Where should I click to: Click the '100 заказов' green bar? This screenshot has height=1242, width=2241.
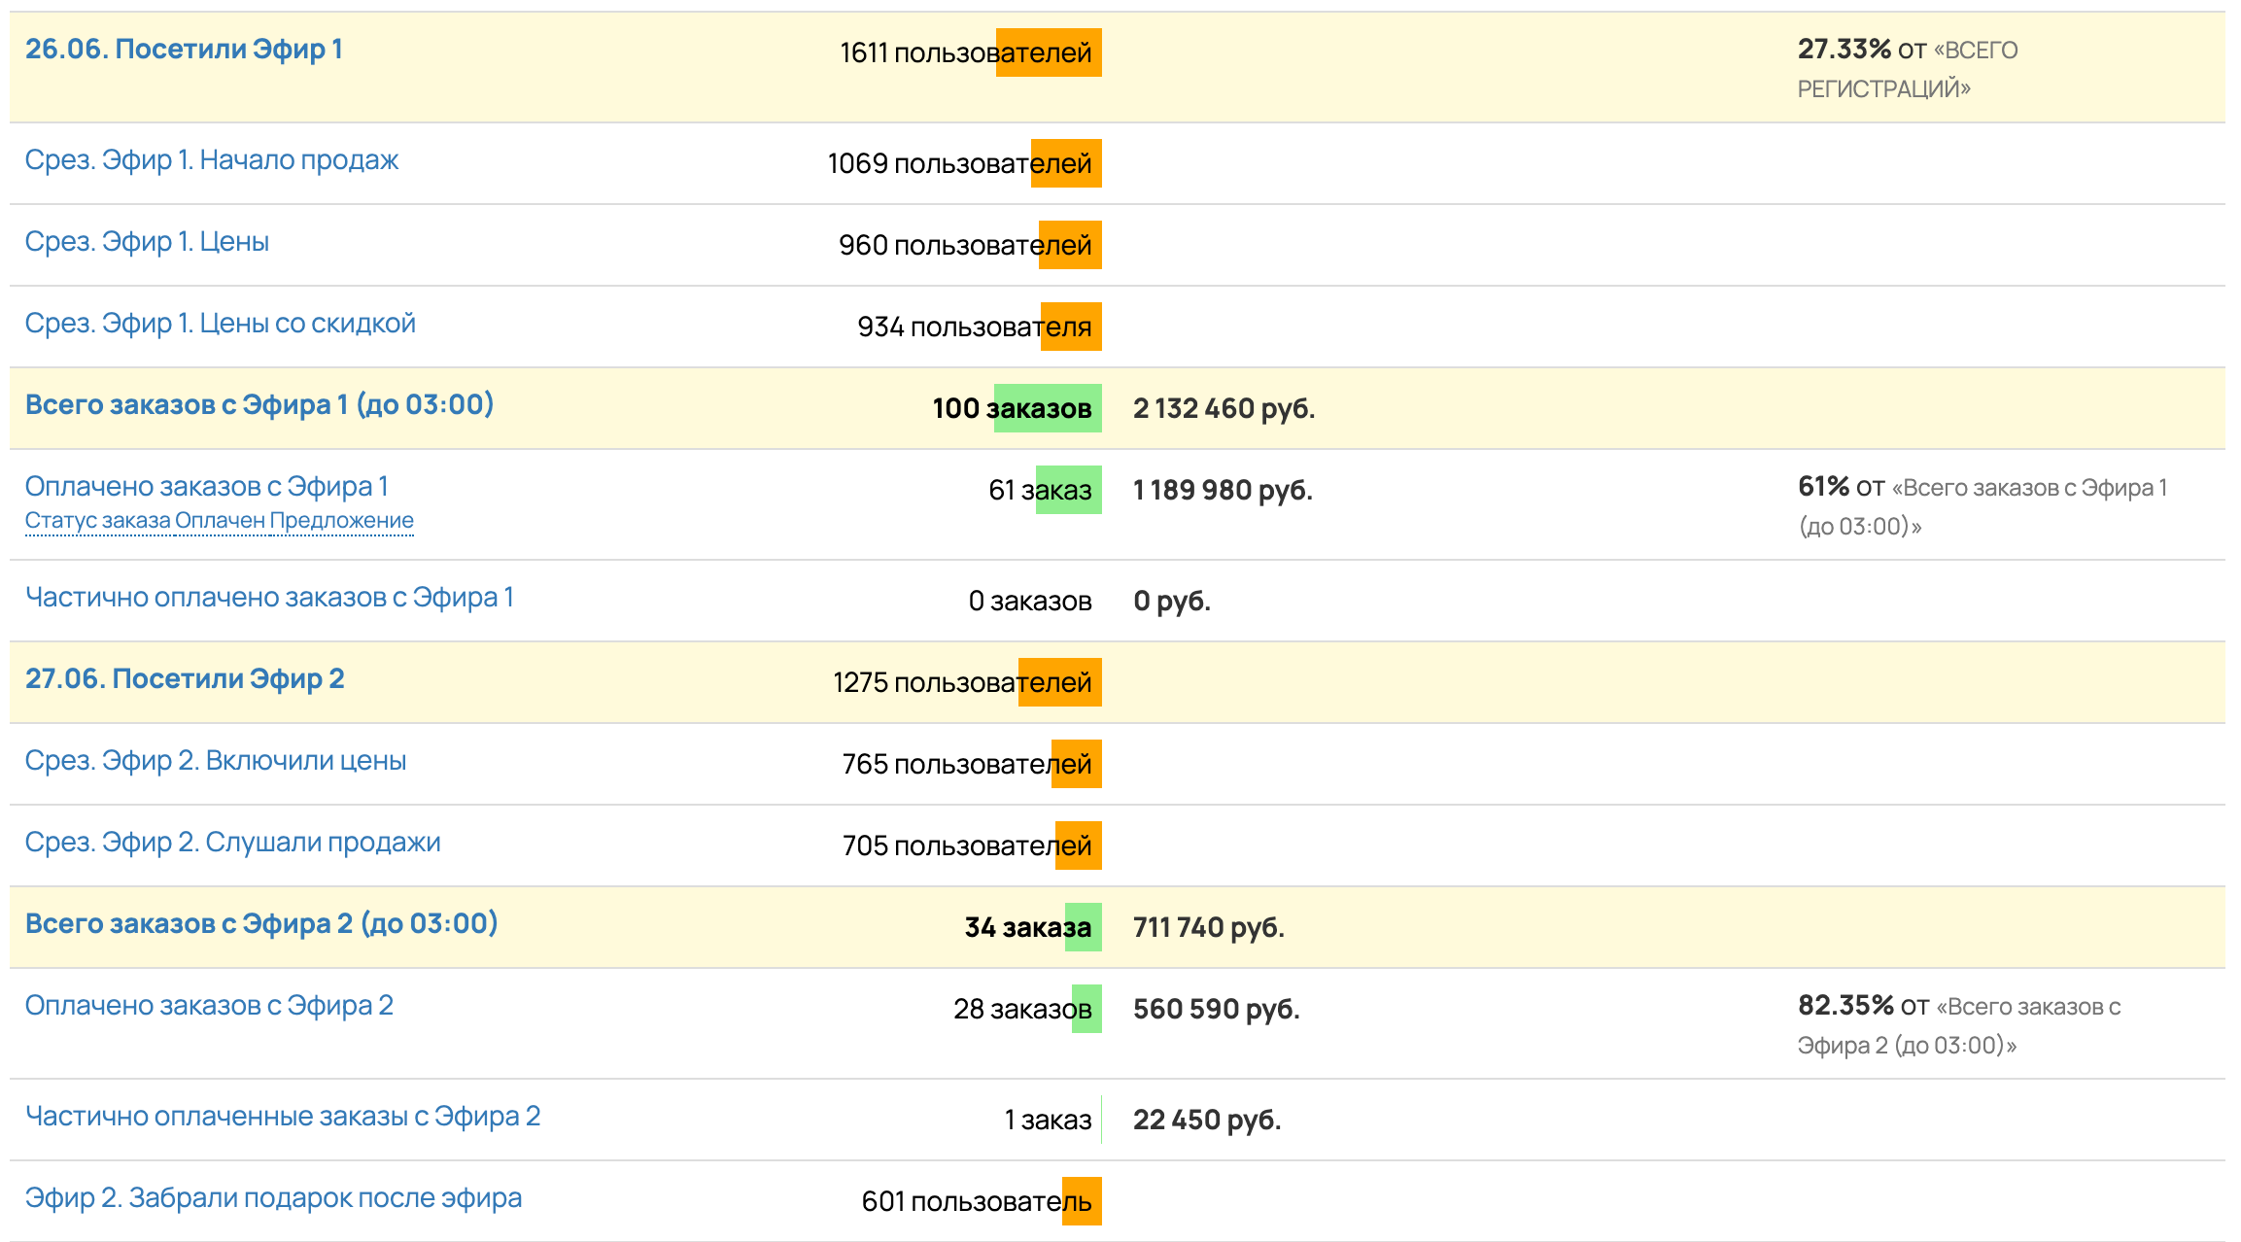(x=1048, y=408)
